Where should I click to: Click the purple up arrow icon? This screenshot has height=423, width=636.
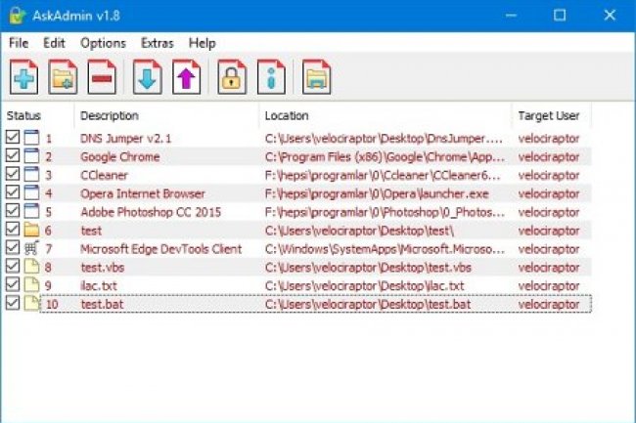186,77
